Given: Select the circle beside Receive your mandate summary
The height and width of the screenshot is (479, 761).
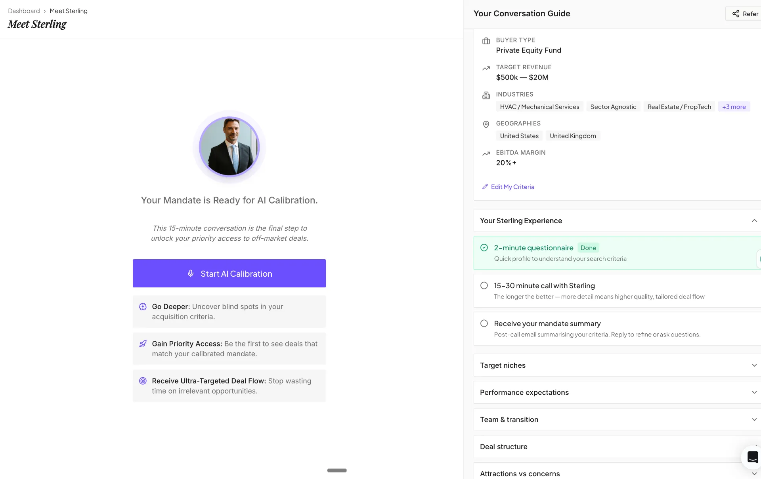Looking at the screenshot, I should point(484,323).
